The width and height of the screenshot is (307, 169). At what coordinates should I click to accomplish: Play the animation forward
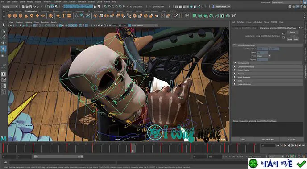point(293,145)
